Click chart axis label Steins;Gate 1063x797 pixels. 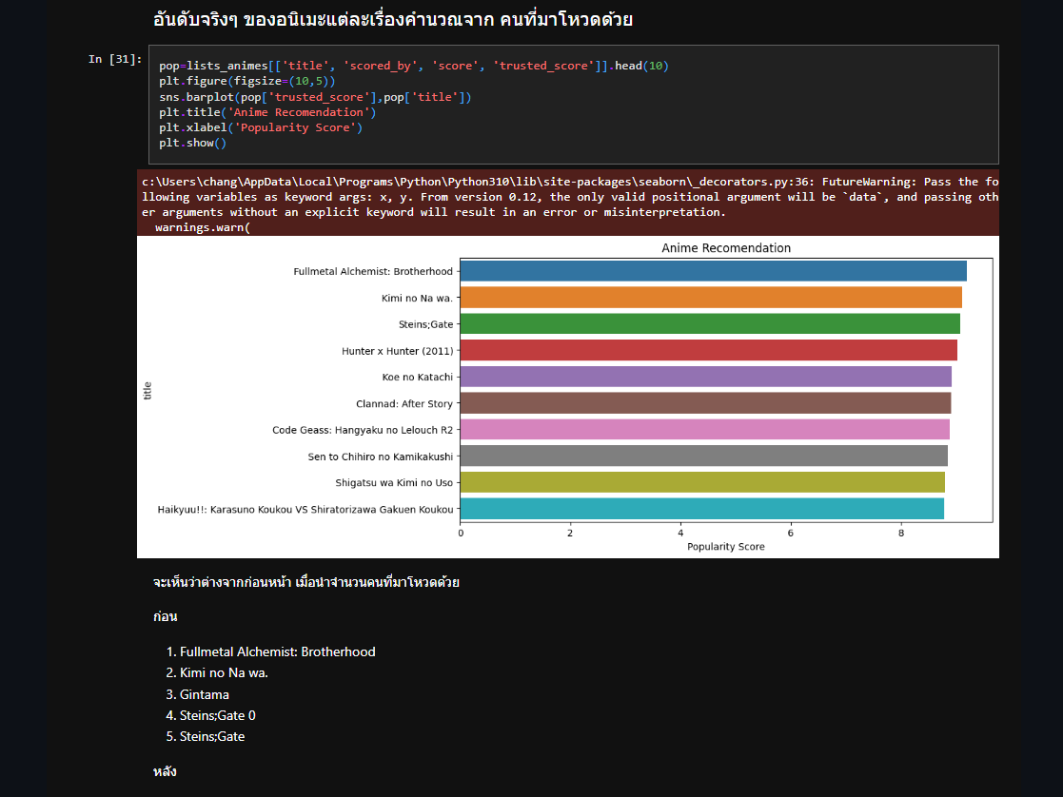[425, 324]
